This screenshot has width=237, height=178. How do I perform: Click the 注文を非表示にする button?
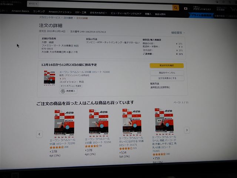(167, 78)
